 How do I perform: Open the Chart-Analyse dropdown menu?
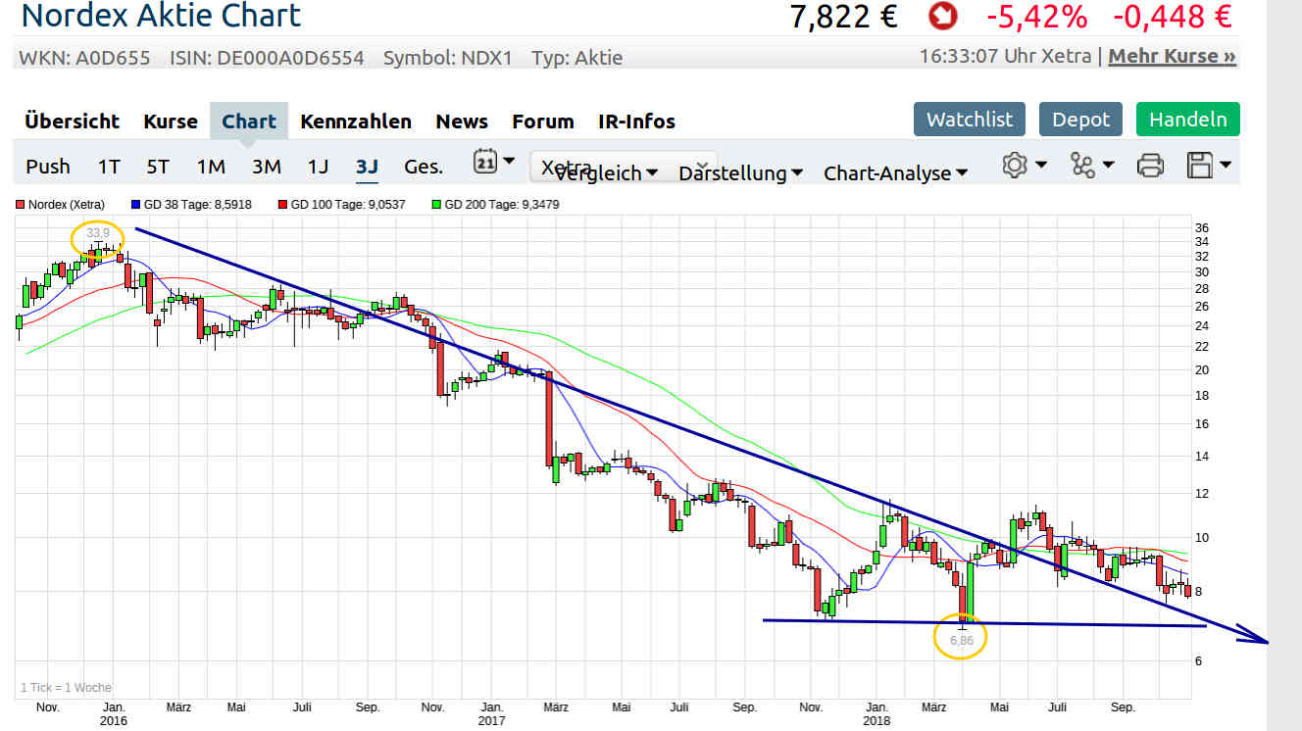(896, 173)
